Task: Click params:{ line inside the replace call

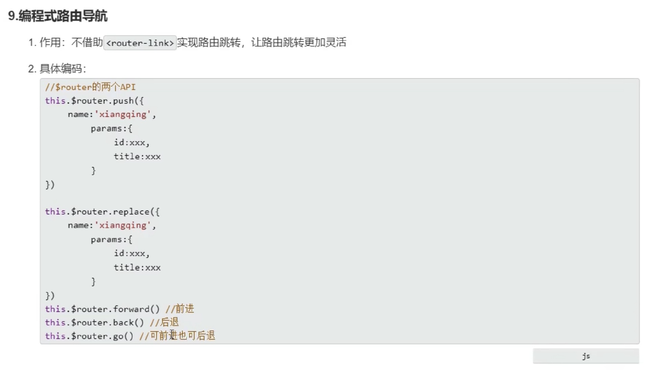Action: (111, 240)
